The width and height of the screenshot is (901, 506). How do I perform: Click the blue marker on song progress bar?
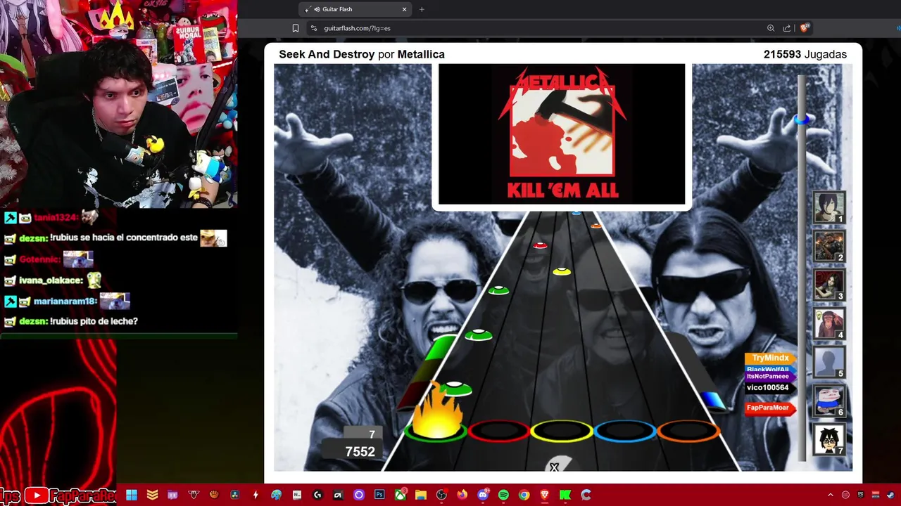[802, 119]
